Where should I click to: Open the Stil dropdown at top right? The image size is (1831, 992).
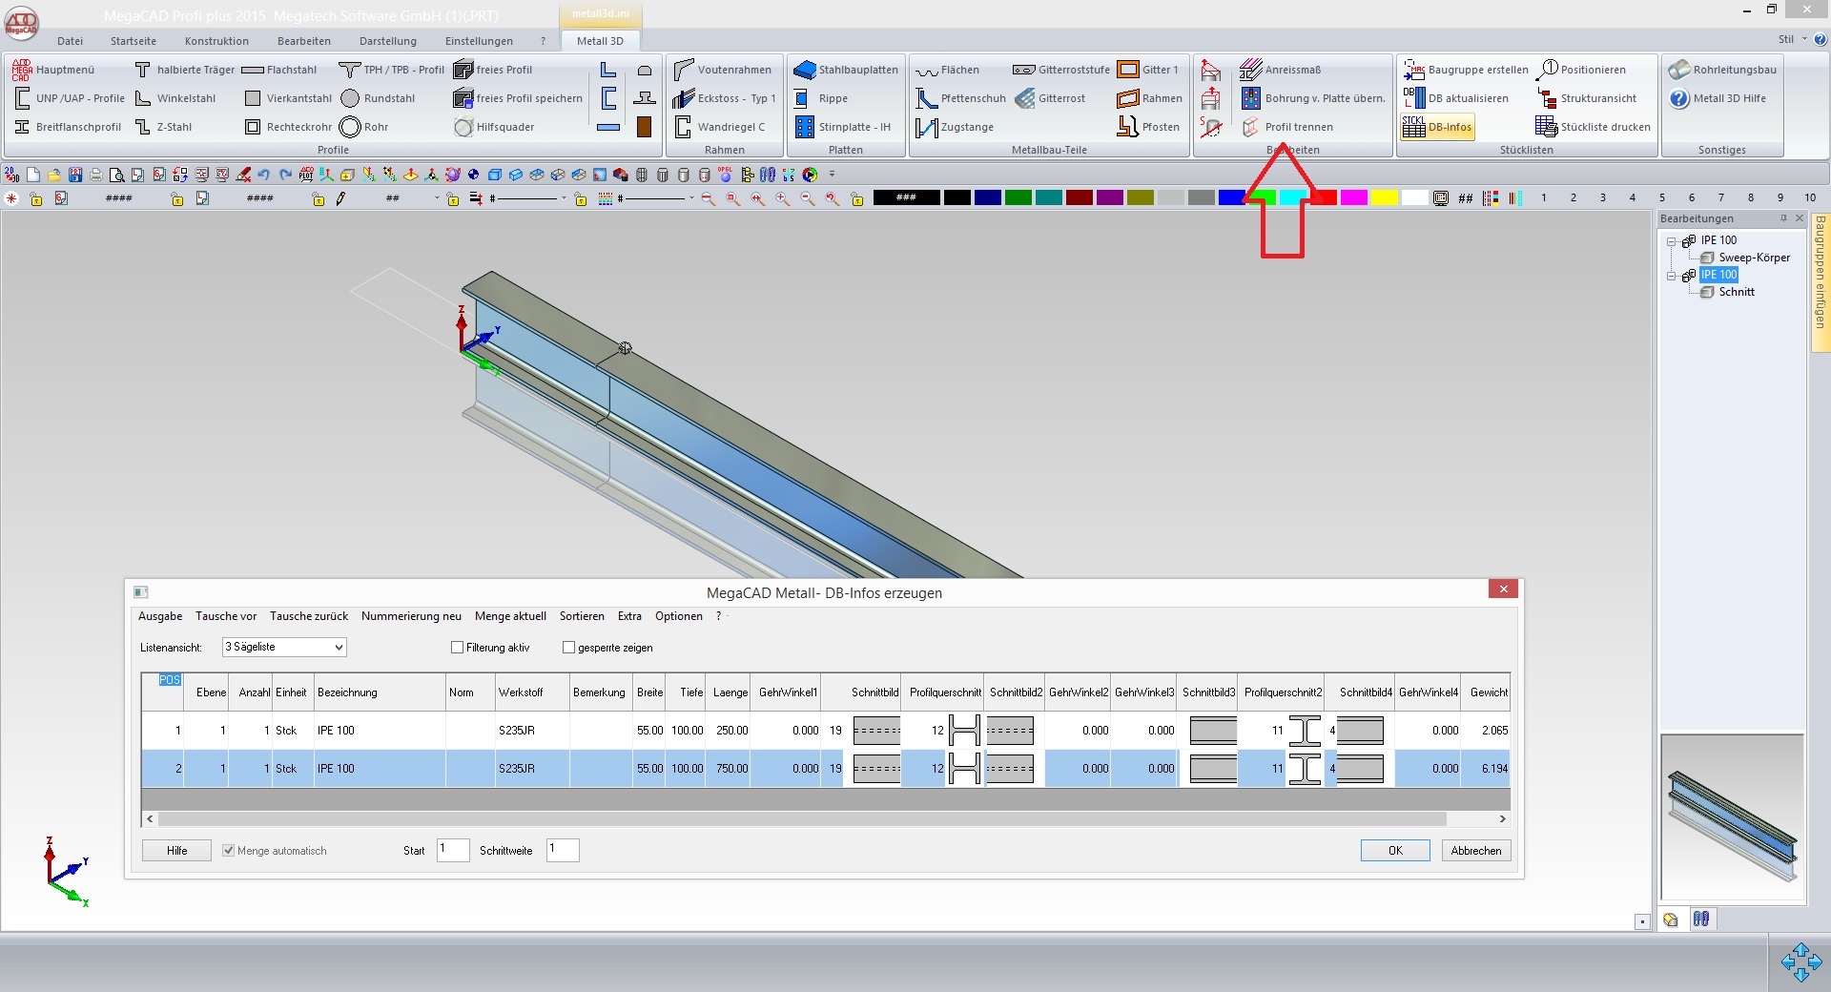pos(1792,39)
